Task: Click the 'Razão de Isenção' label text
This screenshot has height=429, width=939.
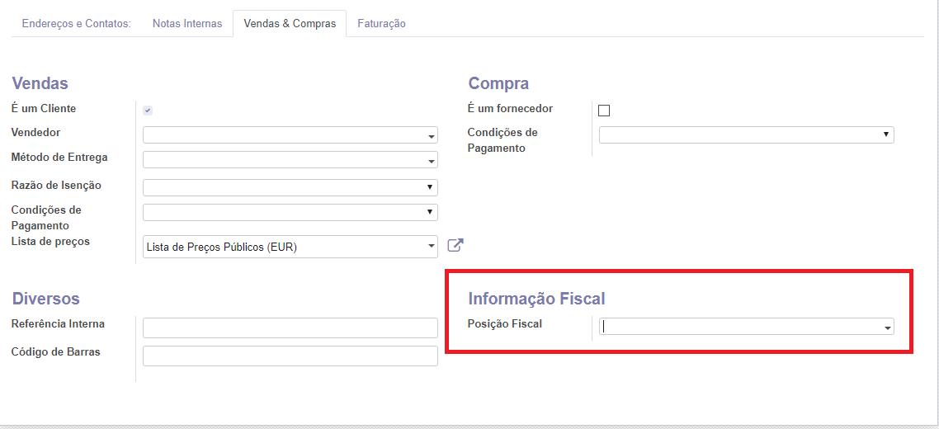Action: (x=56, y=186)
